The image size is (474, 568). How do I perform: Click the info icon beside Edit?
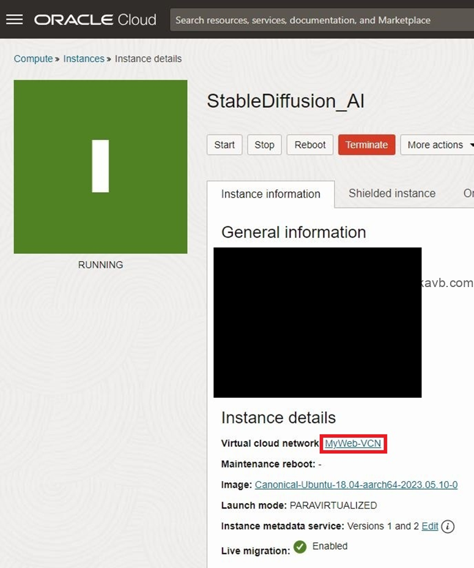point(448,526)
